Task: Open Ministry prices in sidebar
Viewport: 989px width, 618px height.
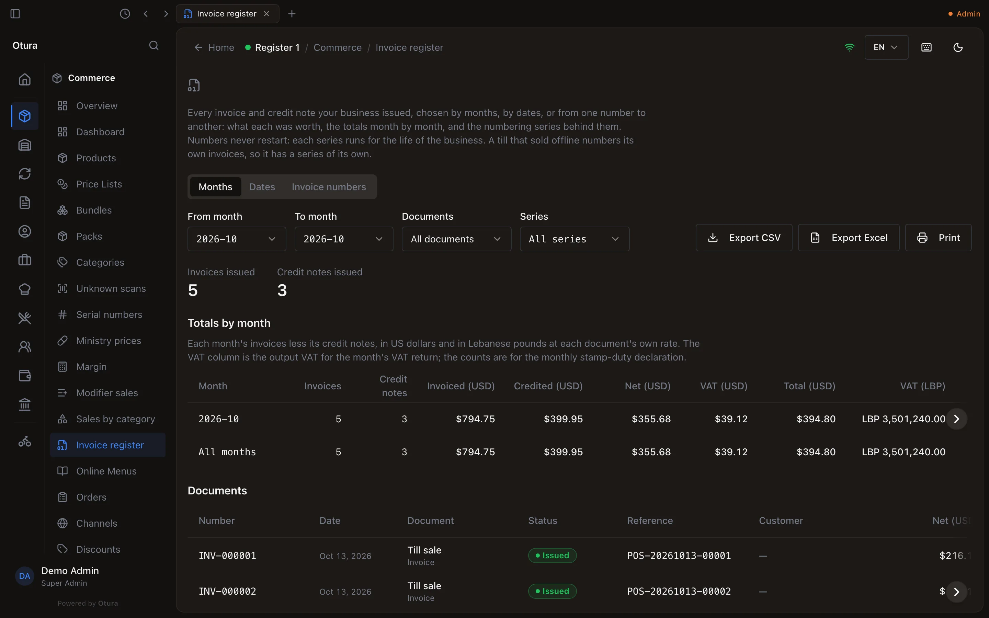Action: [108, 341]
